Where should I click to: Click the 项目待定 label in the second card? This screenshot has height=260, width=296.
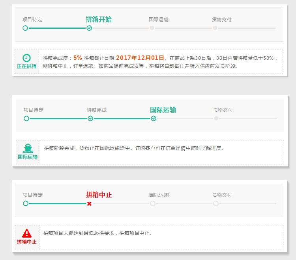click(34, 110)
